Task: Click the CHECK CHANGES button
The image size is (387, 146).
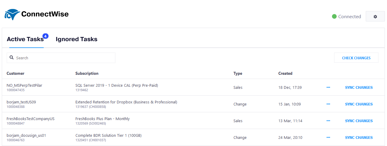Action: pyautogui.click(x=356, y=58)
